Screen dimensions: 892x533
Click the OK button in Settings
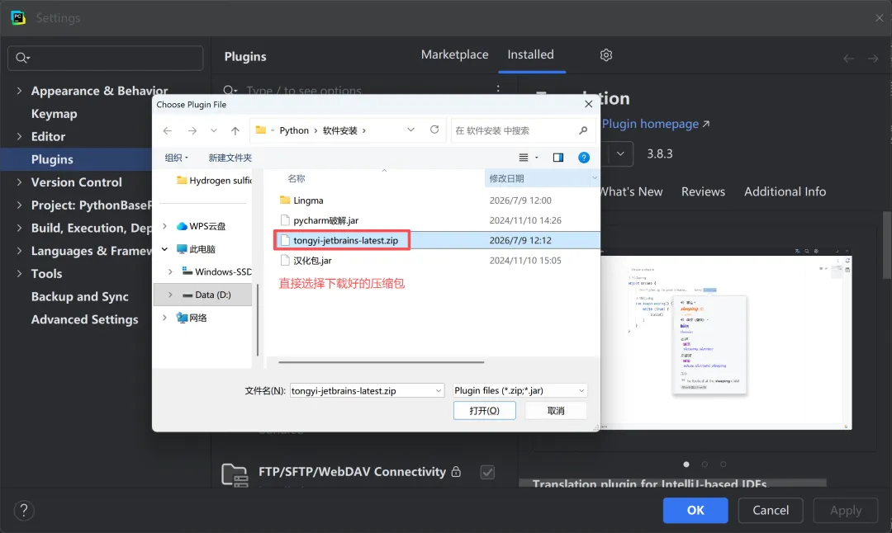pyautogui.click(x=695, y=510)
